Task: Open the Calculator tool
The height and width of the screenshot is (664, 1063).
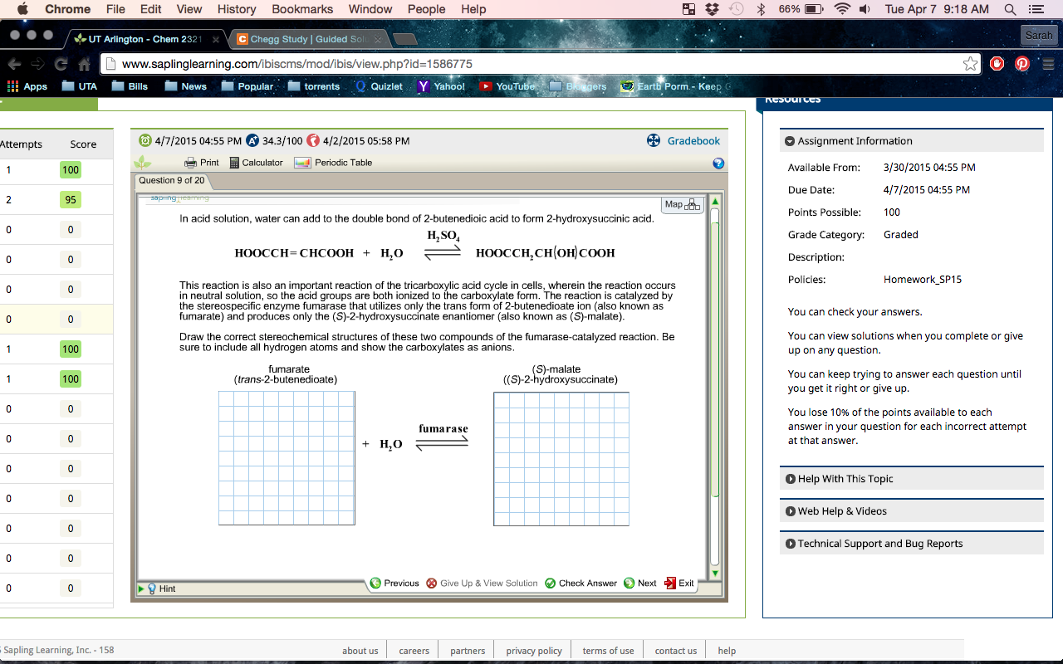Action: click(x=256, y=163)
